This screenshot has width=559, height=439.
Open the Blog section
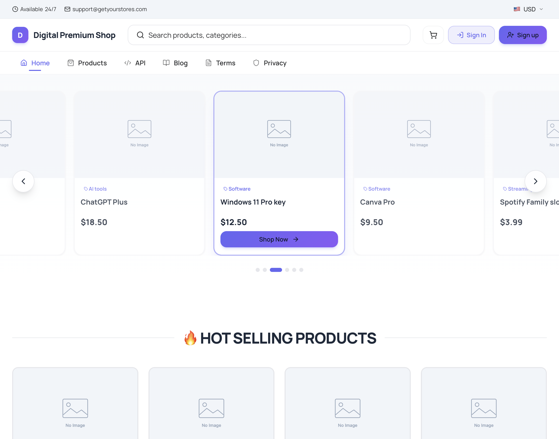click(175, 63)
